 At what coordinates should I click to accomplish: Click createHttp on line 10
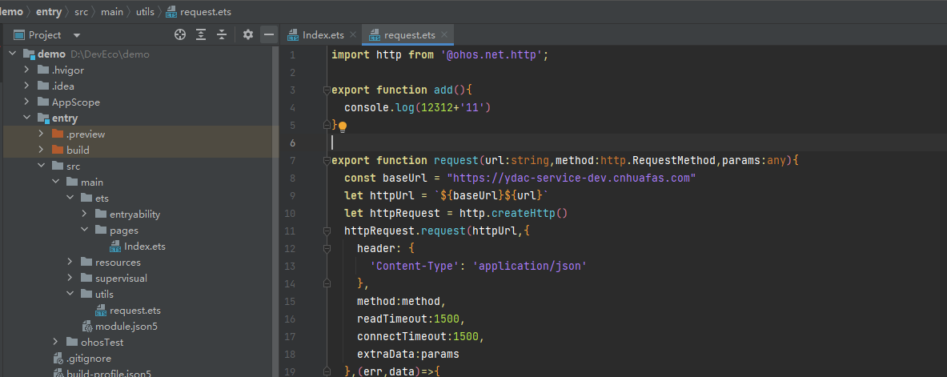pyautogui.click(x=523, y=213)
